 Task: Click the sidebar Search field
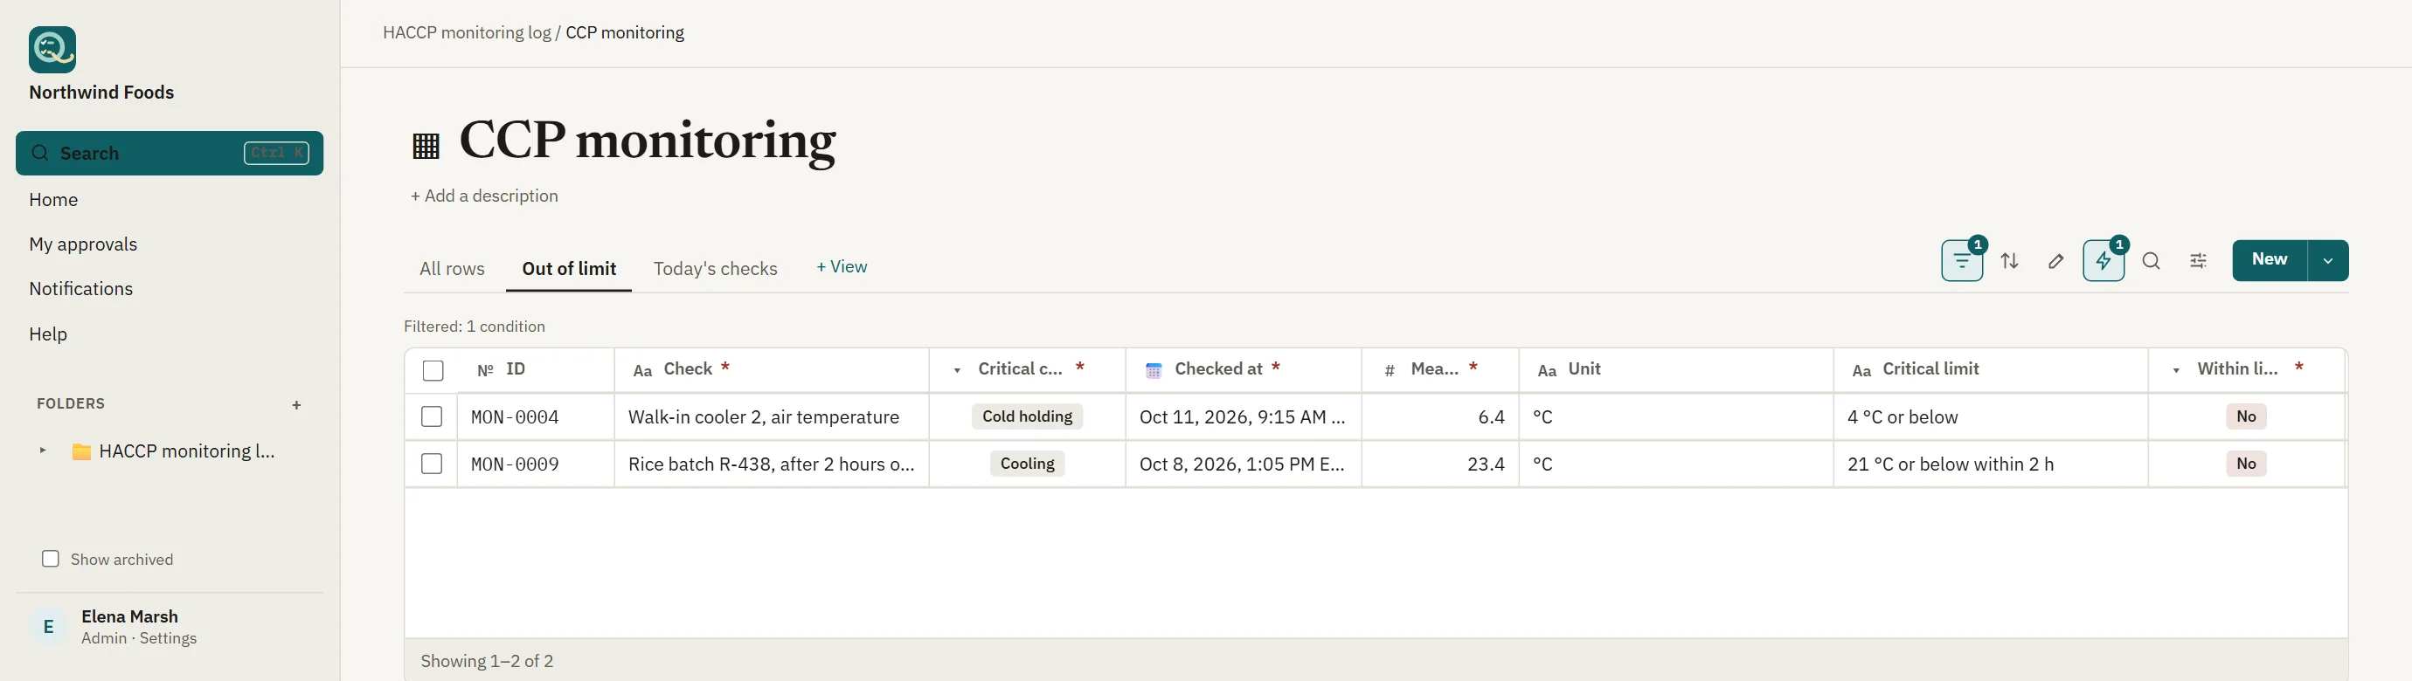(170, 154)
